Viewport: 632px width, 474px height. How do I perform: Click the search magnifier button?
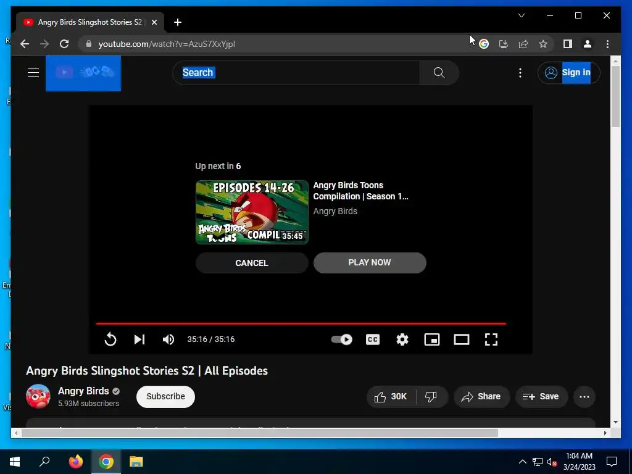439,73
